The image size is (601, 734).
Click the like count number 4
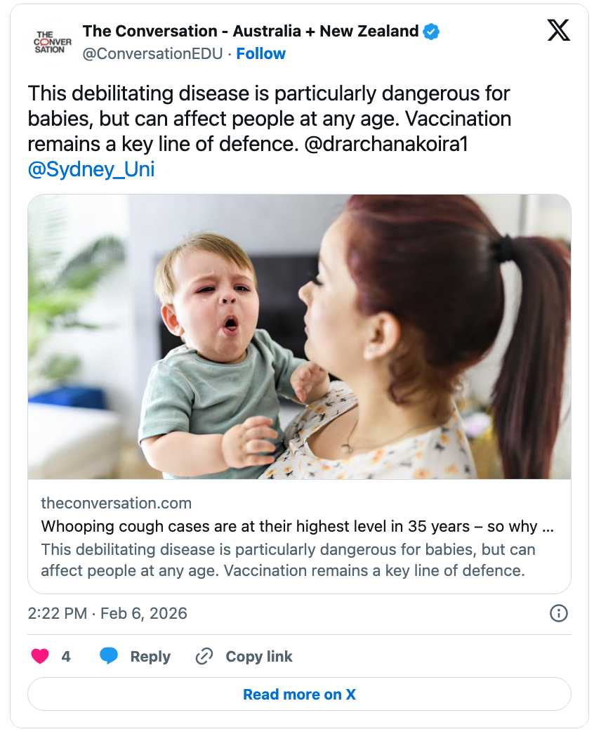click(x=66, y=657)
